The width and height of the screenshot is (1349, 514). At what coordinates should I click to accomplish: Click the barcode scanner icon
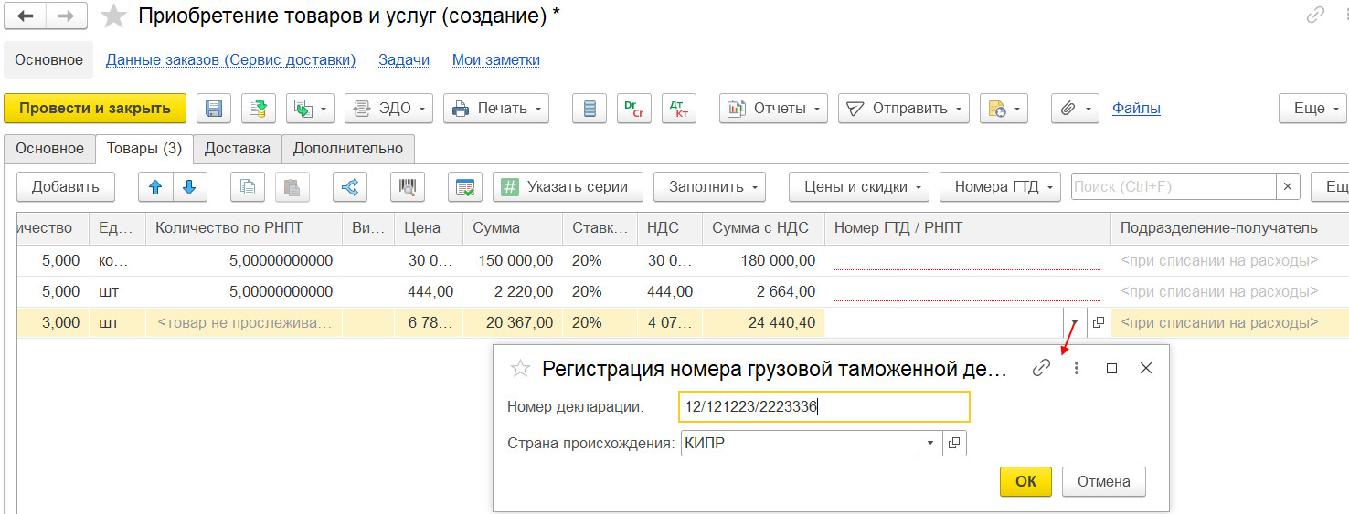point(408,187)
